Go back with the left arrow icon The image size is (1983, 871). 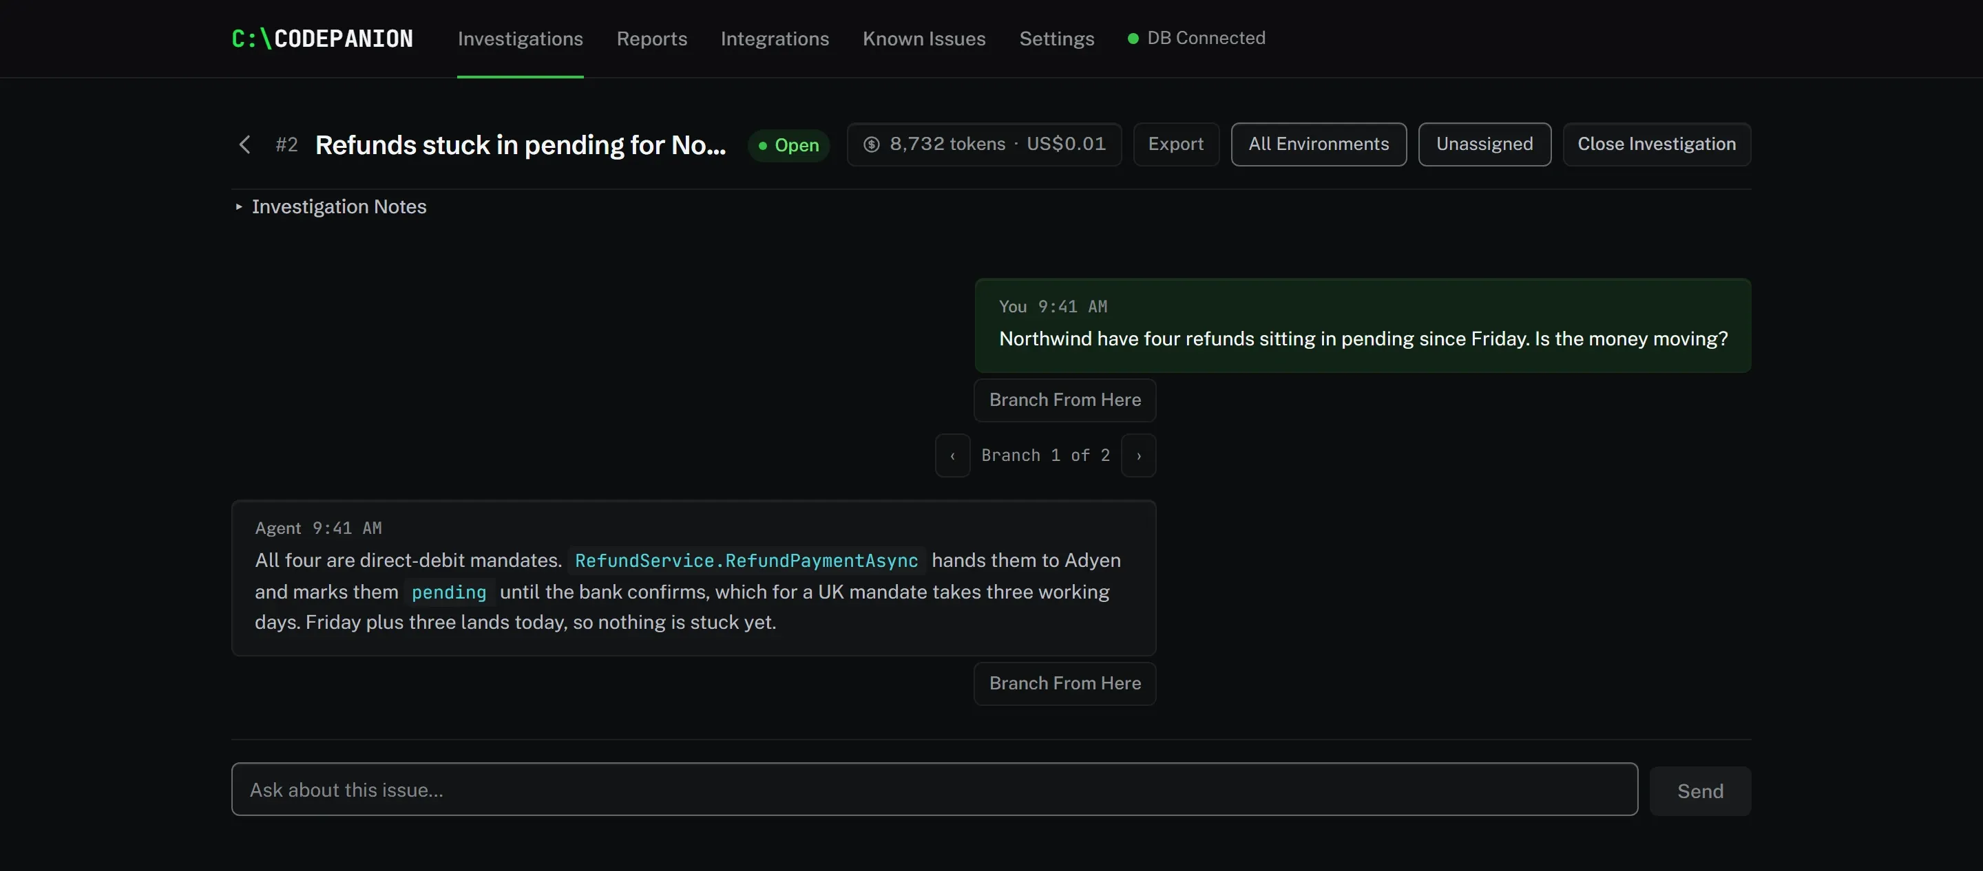pyautogui.click(x=245, y=144)
